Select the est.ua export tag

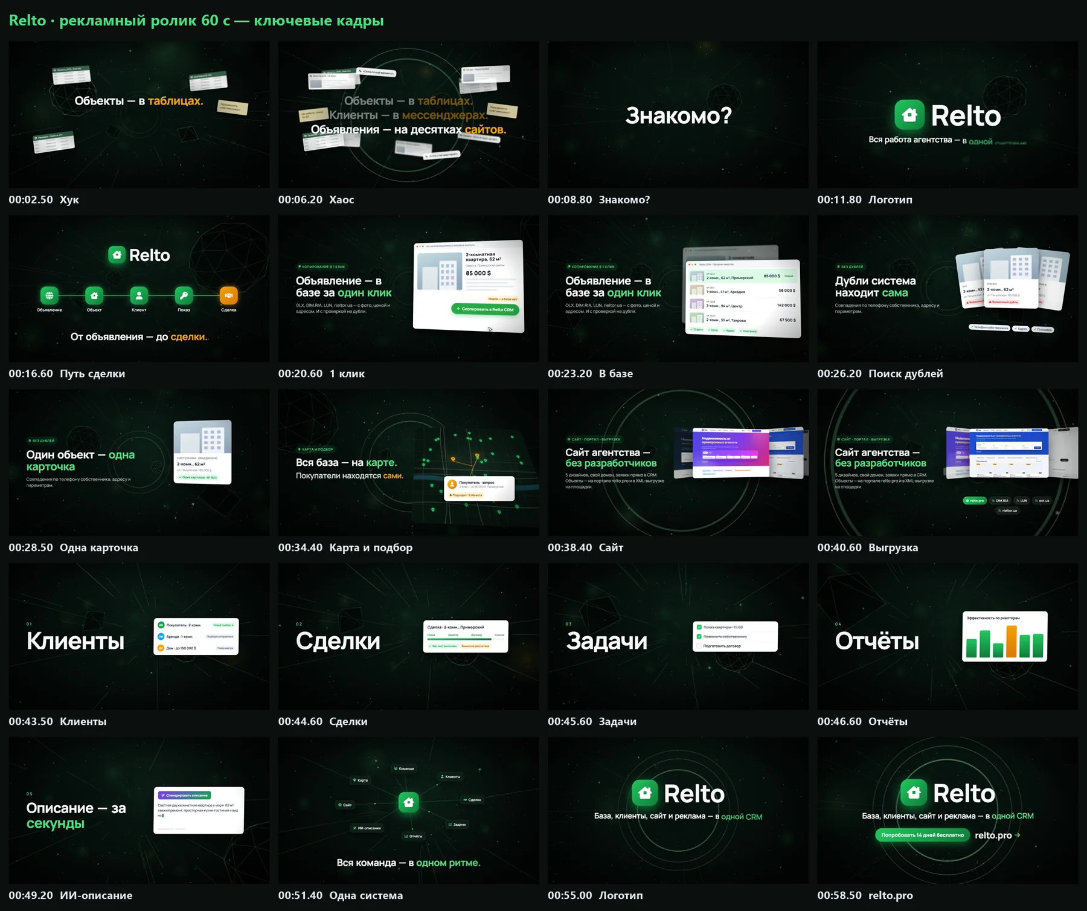tap(1042, 501)
